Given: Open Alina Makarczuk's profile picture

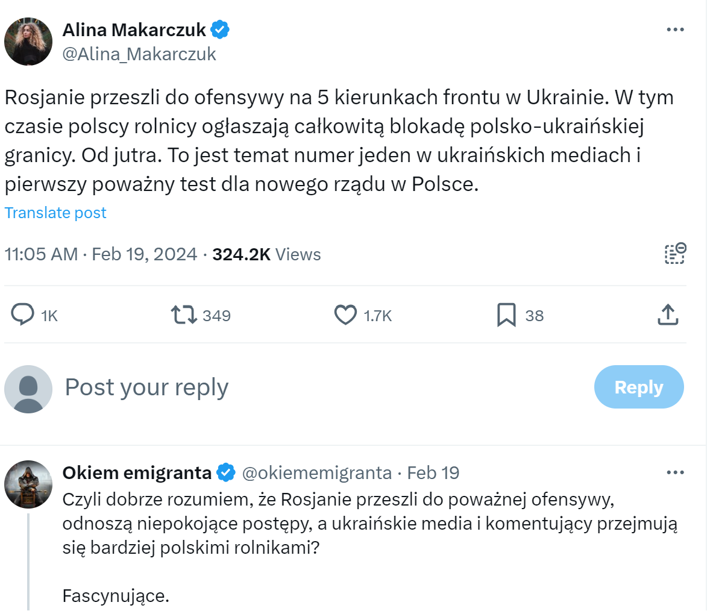Looking at the screenshot, I should pos(28,42).
